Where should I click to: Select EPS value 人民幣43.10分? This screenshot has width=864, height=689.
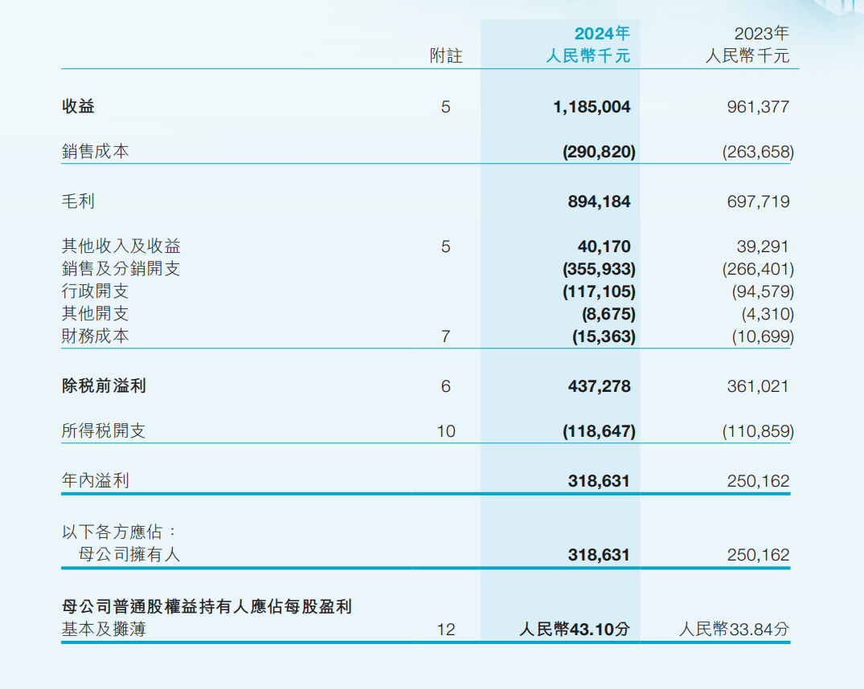575,630
